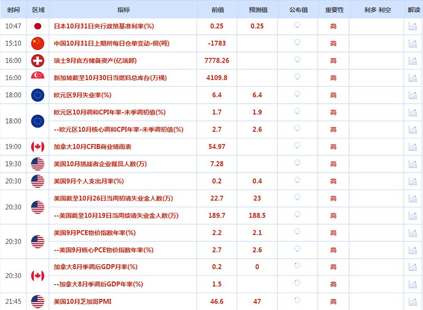Click the 重要性 column header
Image resolution: width=423 pixels, height=310 pixels.
(x=333, y=10)
